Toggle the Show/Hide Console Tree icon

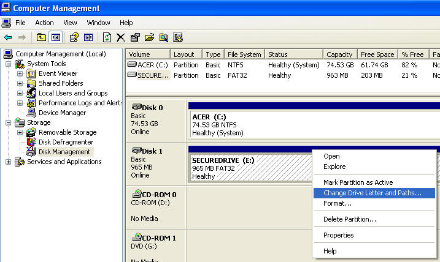(x=56, y=37)
